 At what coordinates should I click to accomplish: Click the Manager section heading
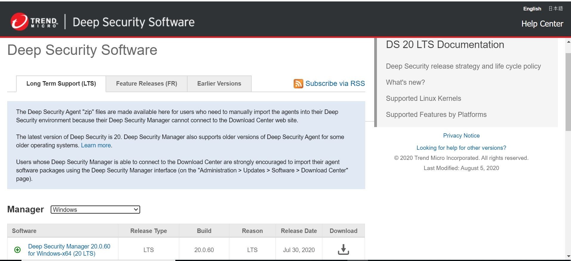pyautogui.click(x=26, y=209)
